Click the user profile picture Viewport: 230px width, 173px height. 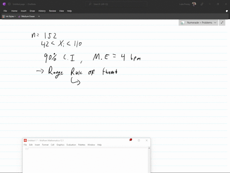[x=194, y=4]
